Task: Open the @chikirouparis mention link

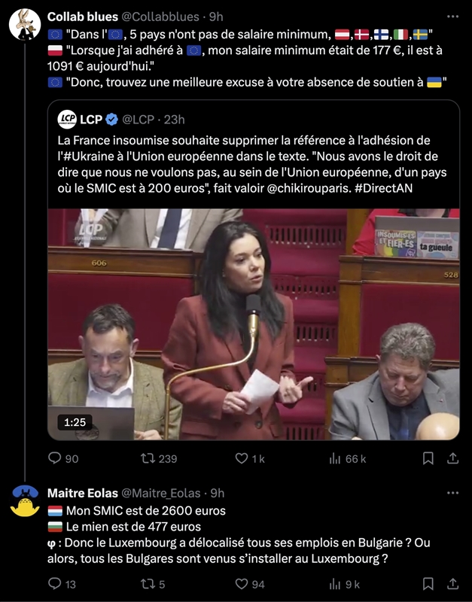Action: [307, 188]
